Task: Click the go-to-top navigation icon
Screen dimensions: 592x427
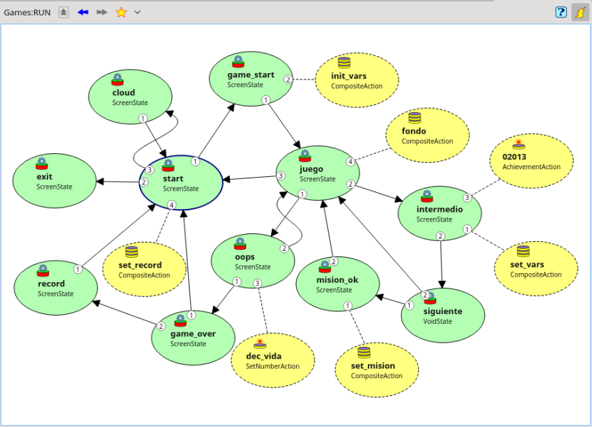Action: tap(63, 12)
